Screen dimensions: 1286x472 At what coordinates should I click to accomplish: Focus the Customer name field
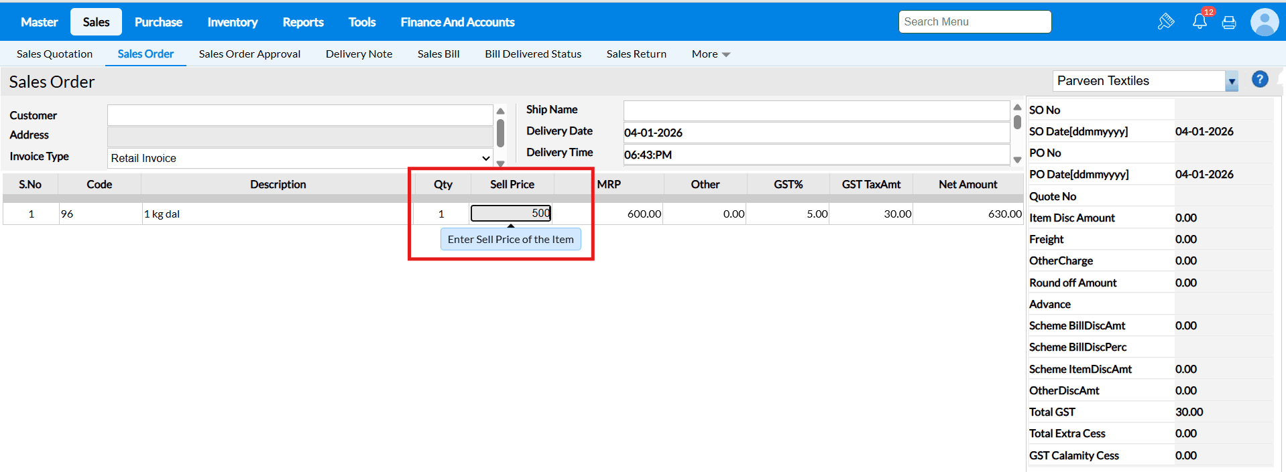click(x=300, y=115)
